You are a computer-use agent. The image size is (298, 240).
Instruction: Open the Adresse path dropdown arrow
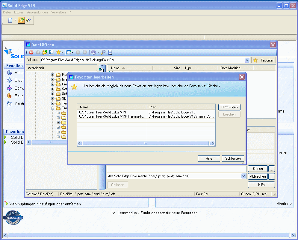tap(247, 60)
